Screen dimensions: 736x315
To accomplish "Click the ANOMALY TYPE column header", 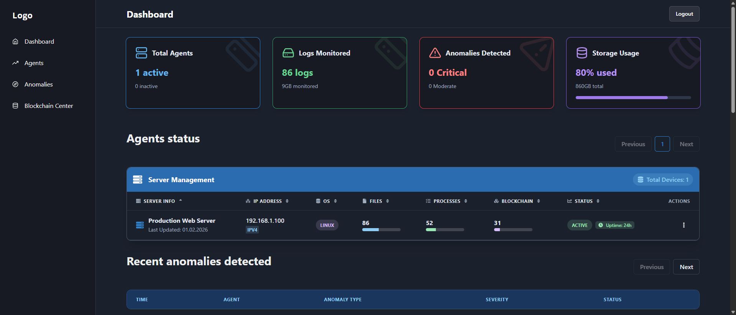I will (x=343, y=299).
